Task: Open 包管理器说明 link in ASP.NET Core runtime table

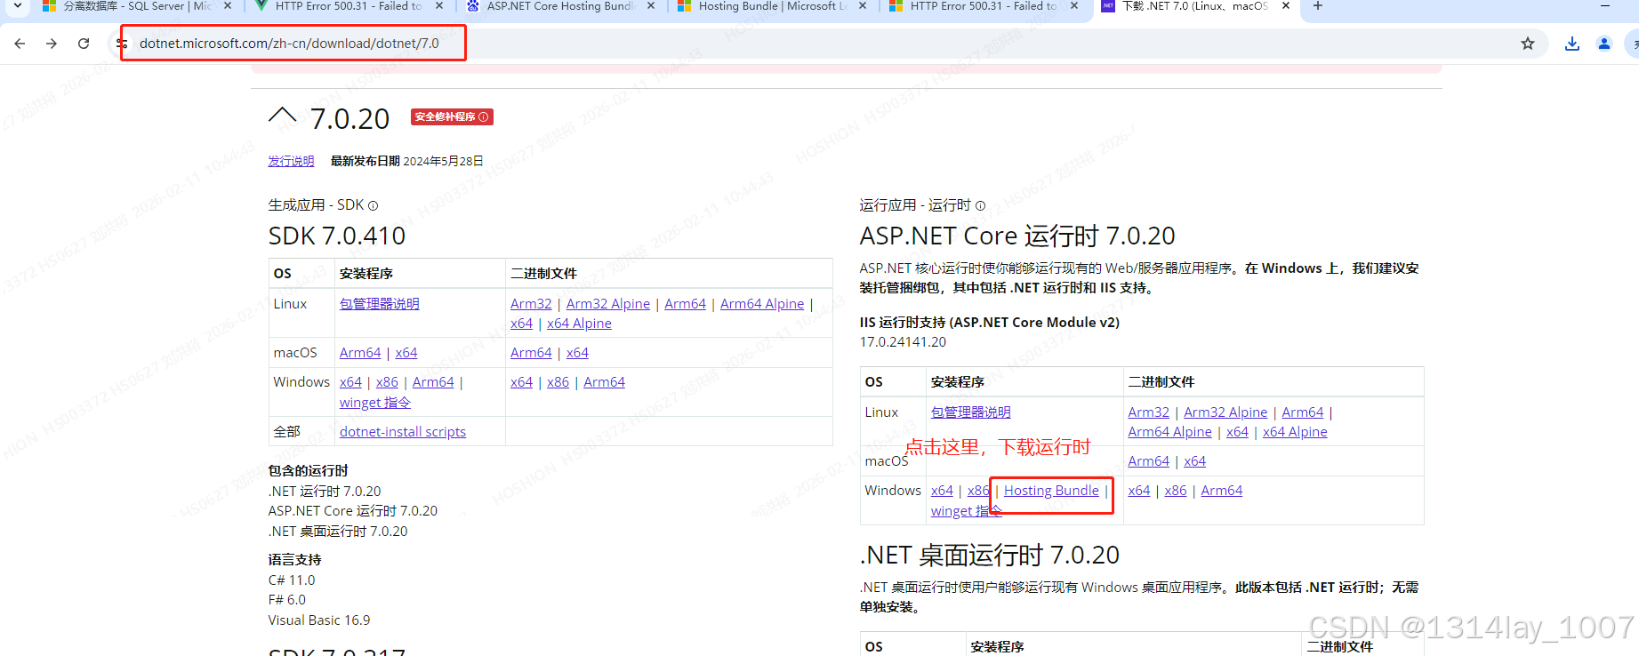Action: (x=971, y=412)
